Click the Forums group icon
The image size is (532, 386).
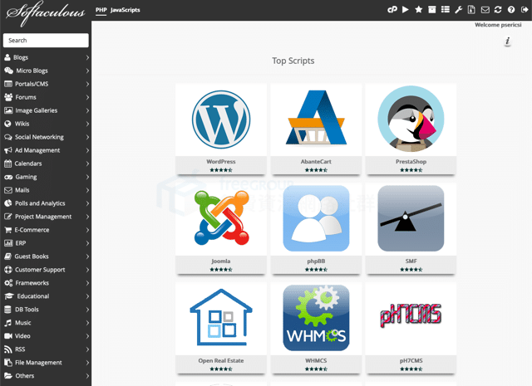coord(8,97)
